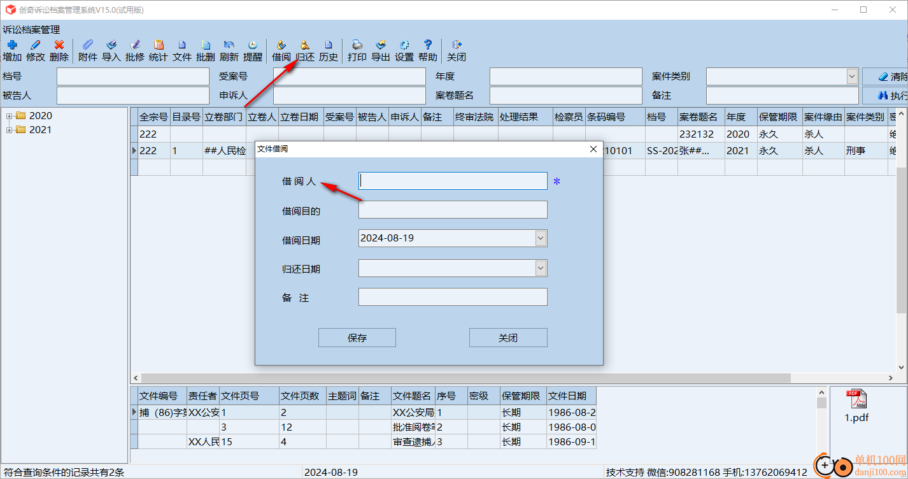Click the 文件编号 column header
908x479 pixels.
(162, 396)
